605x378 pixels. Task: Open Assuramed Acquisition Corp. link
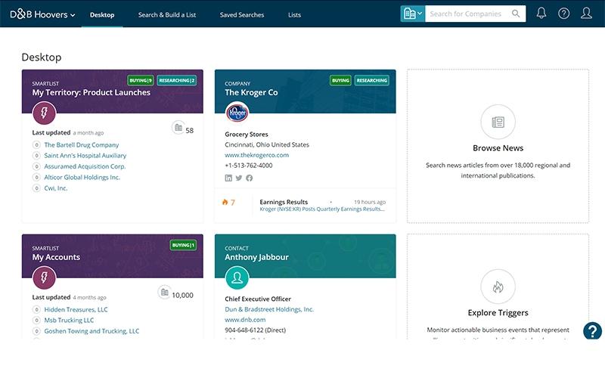point(85,166)
